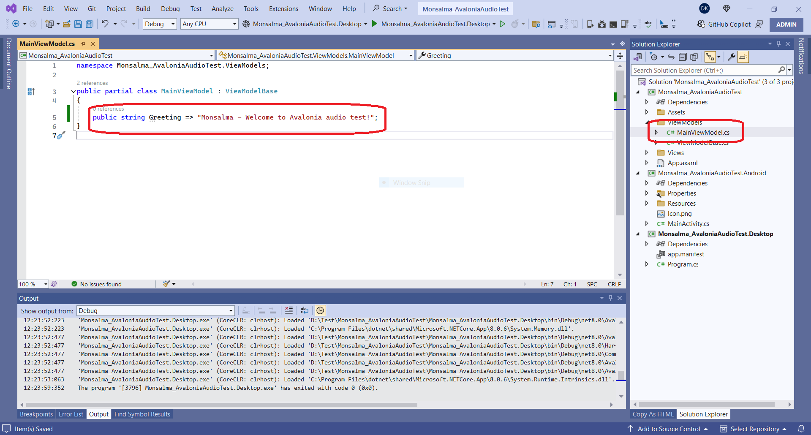
Task: Click the Open File folder icon
Action: click(x=67, y=24)
